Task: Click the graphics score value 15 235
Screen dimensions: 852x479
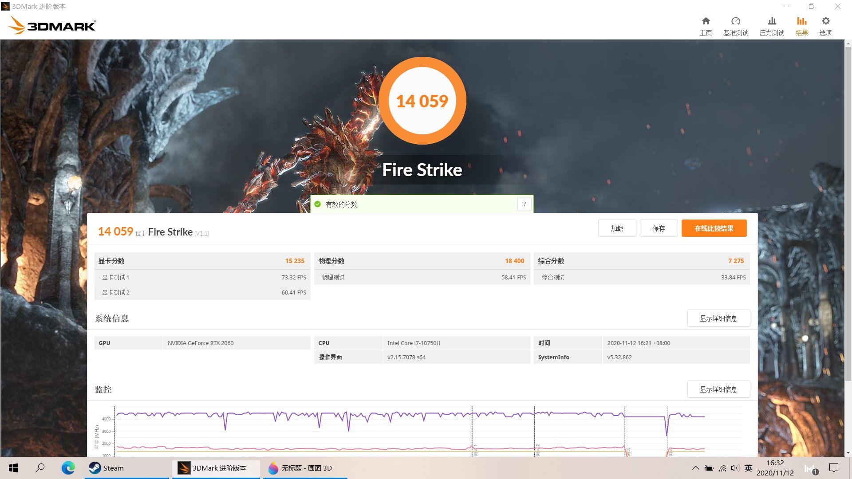Action: coord(295,261)
